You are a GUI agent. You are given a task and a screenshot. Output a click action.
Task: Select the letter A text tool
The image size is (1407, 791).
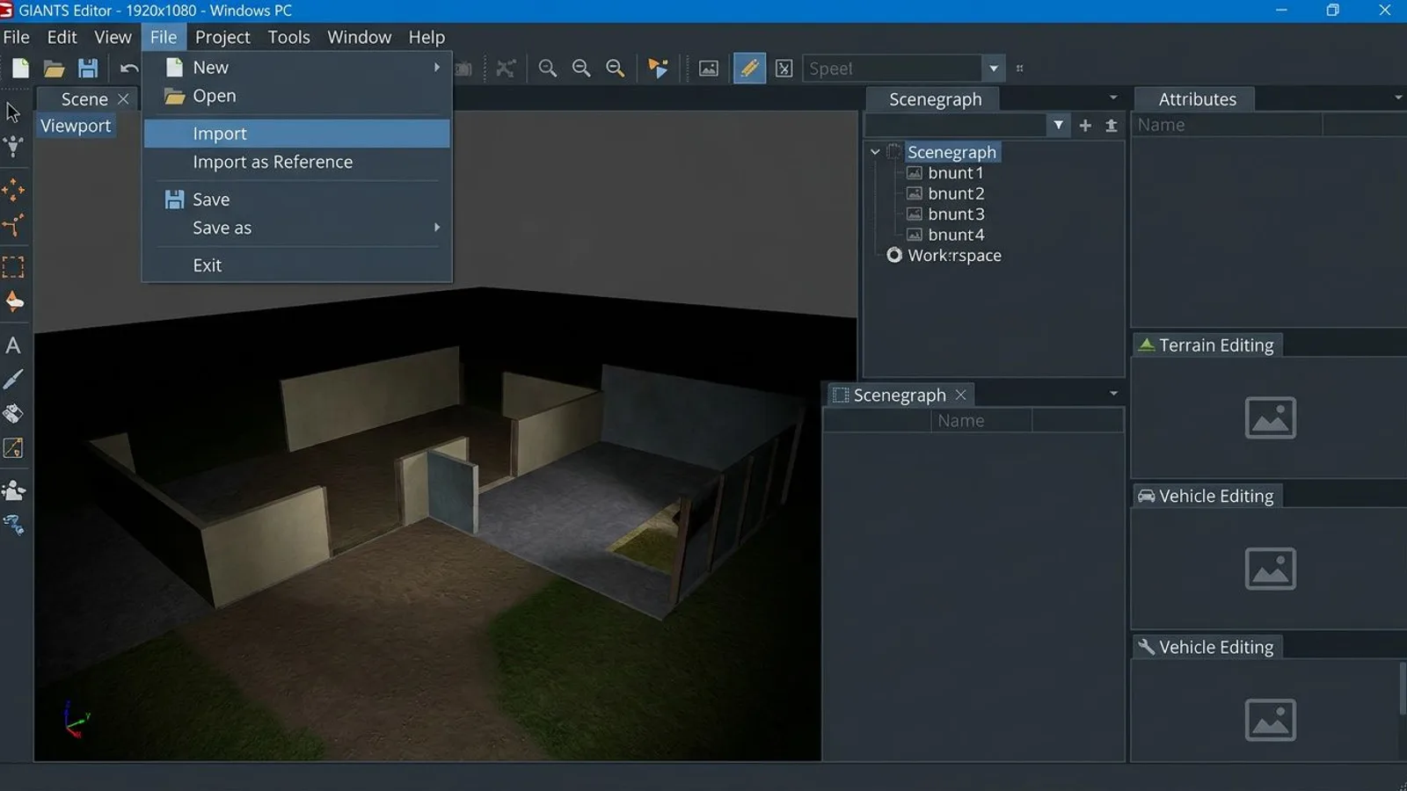click(x=13, y=345)
